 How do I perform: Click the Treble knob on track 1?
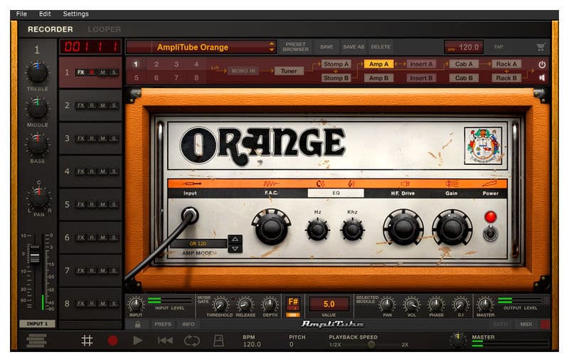(x=37, y=73)
